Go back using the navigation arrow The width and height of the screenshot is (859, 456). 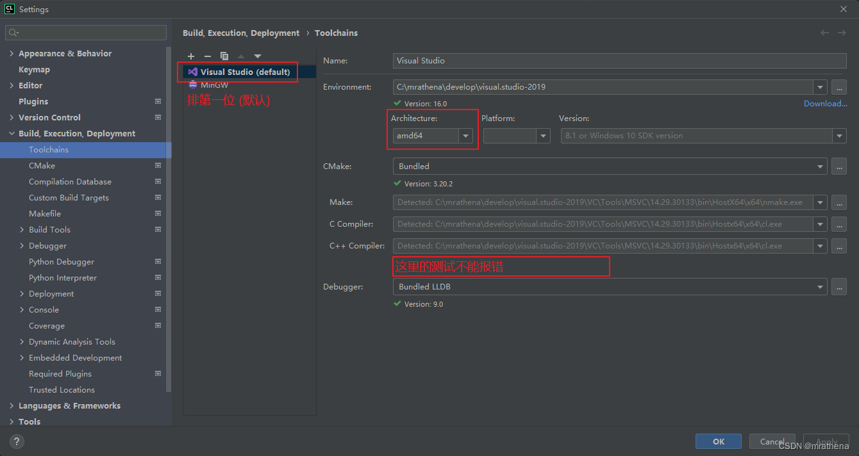coord(825,33)
